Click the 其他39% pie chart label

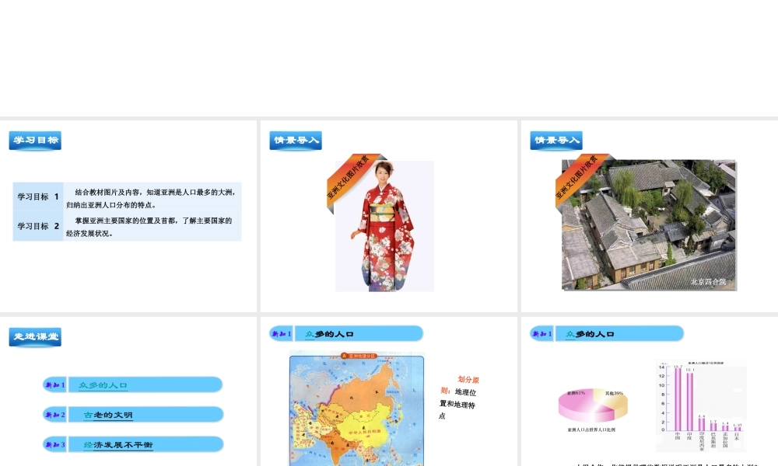pos(614,393)
